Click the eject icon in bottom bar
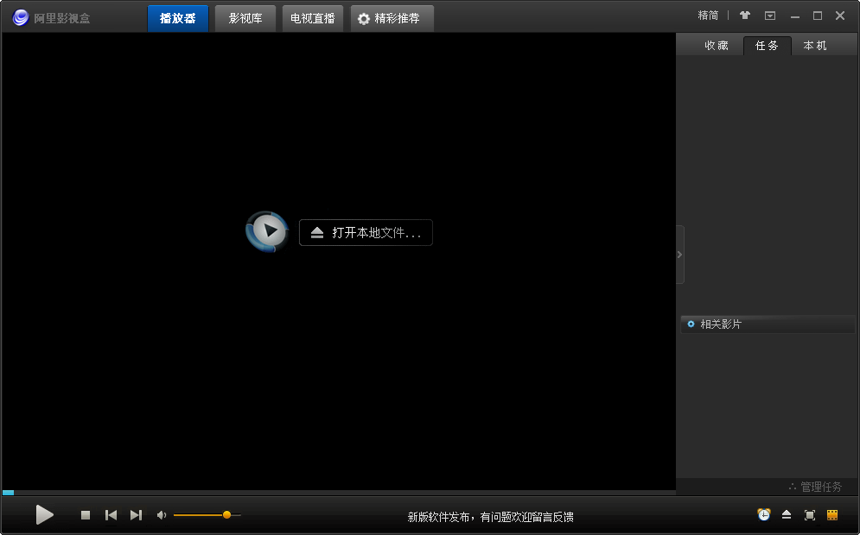Screen dimensions: 860x535 (x=787, y=515)
